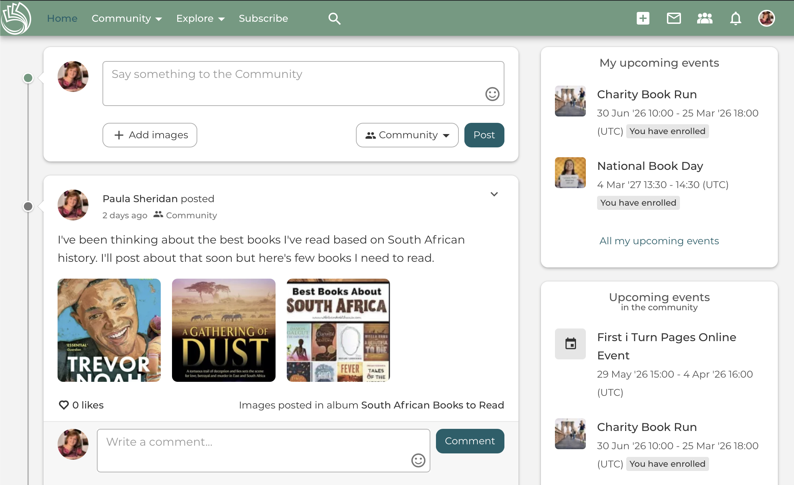Open the A Gathering of Dust cover image
This screenshot has height=485, width=794.
tap(224, 330)
